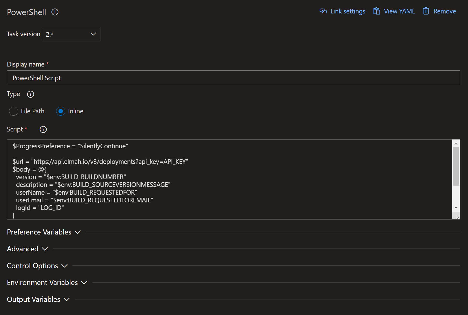Expand the Output Variables section
The image size is (468, 315).
(38, 299)
